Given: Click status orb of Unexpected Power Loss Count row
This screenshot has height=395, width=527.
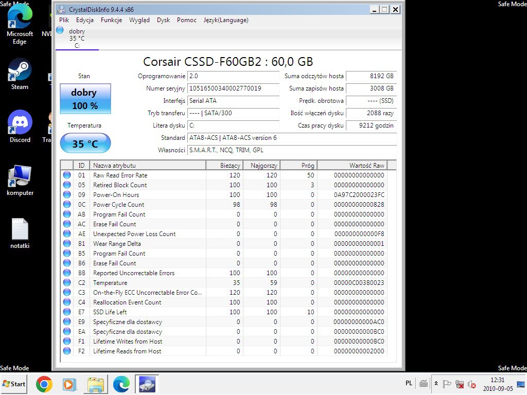Looking at the screenshot, I should pyautogui.click(x=67, y=234).
